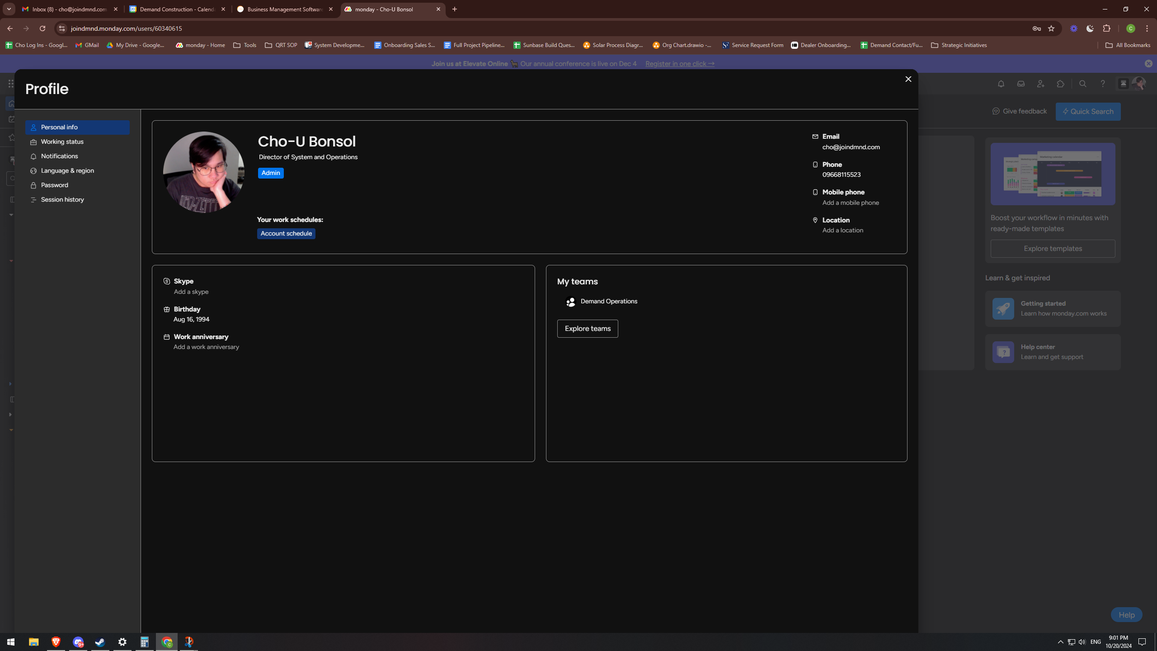1157x651 pixels.
Task: Open Getting started card
Action: click(1053, 308)
